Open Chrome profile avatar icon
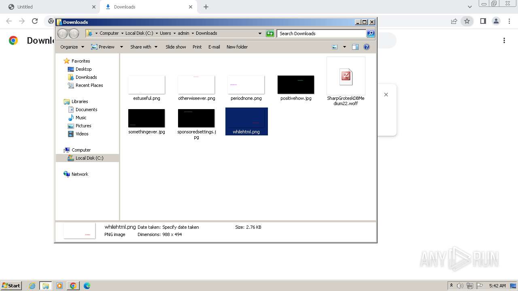This screenshot has height=291, width=518. click(496, 21)
